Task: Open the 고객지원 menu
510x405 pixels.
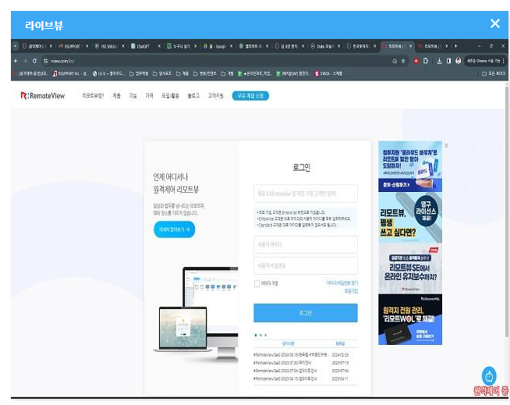Action: click(x=216, y=96)
